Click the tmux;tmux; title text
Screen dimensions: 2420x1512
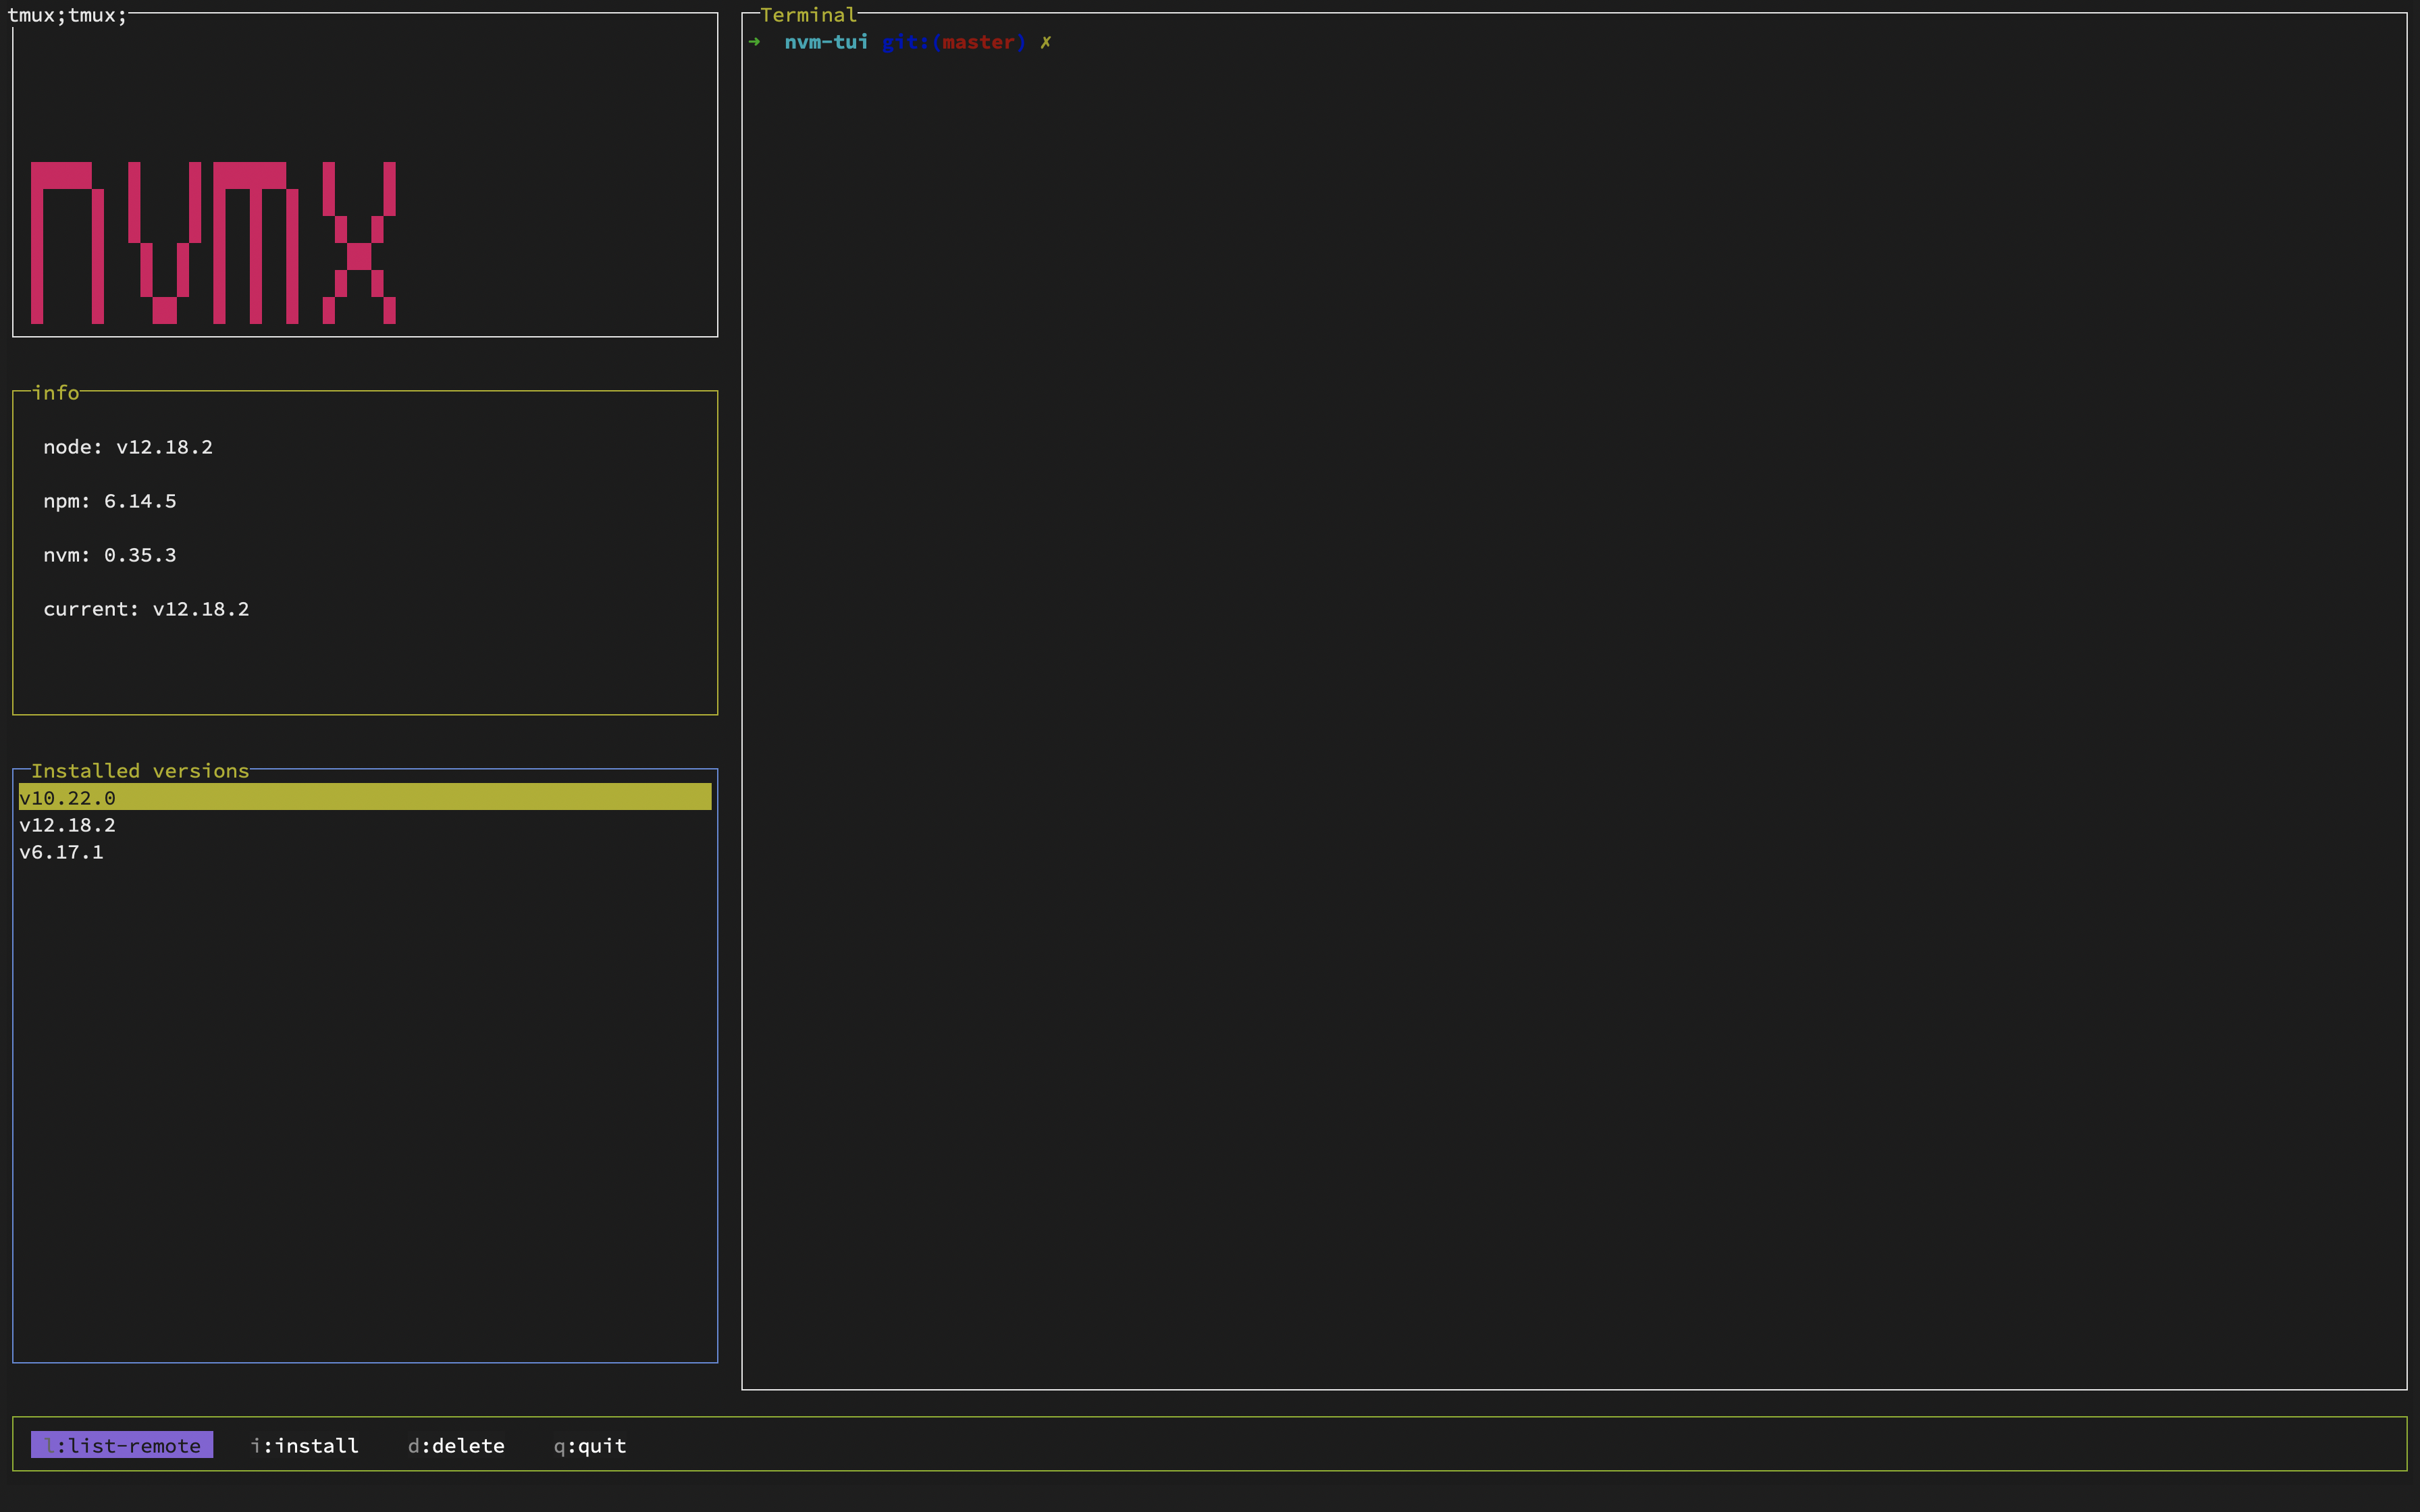coord(67,15)
